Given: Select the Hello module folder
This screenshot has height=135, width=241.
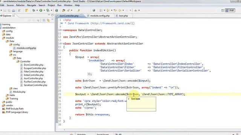Looking at the screenshot, I should 12,95.
